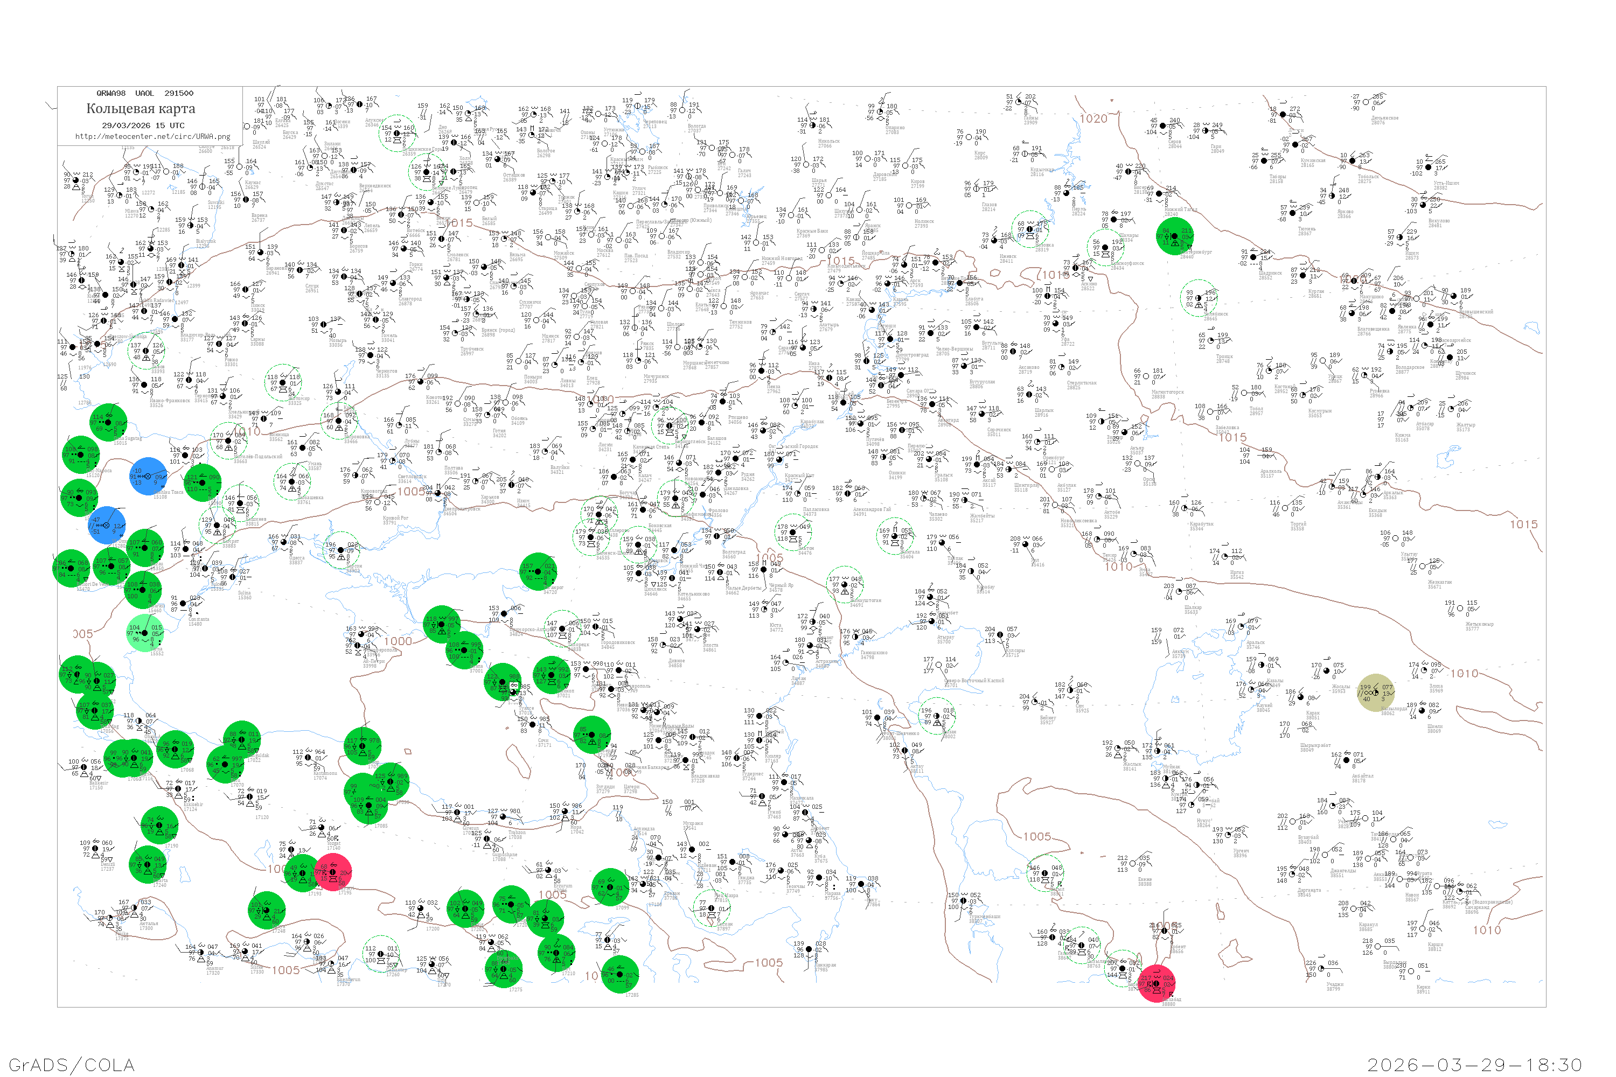The width and height of the screenshot is (1616, 1077).
Task: Click the 1000 isobar label near Симферополь
Action: (x=398, y=641)
